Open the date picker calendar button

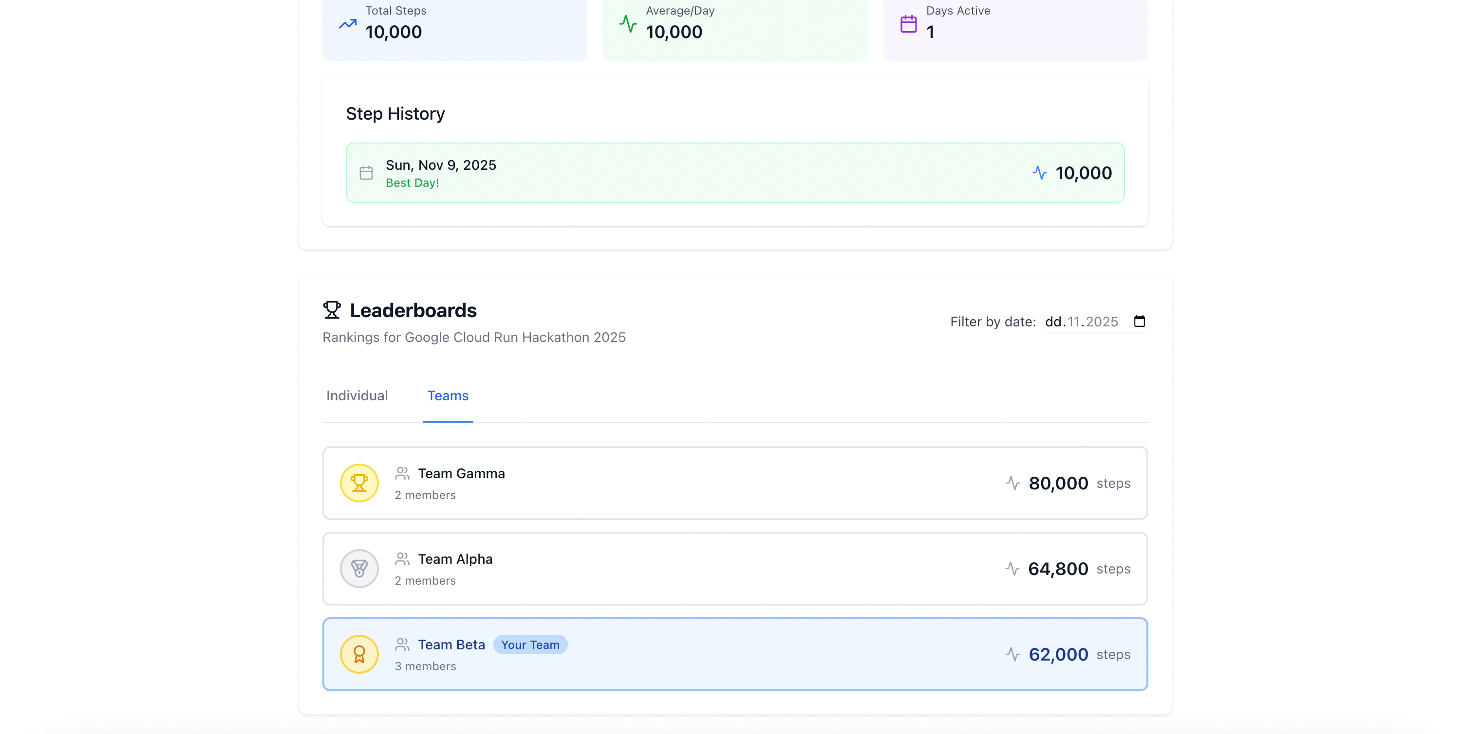point(1139,322)
